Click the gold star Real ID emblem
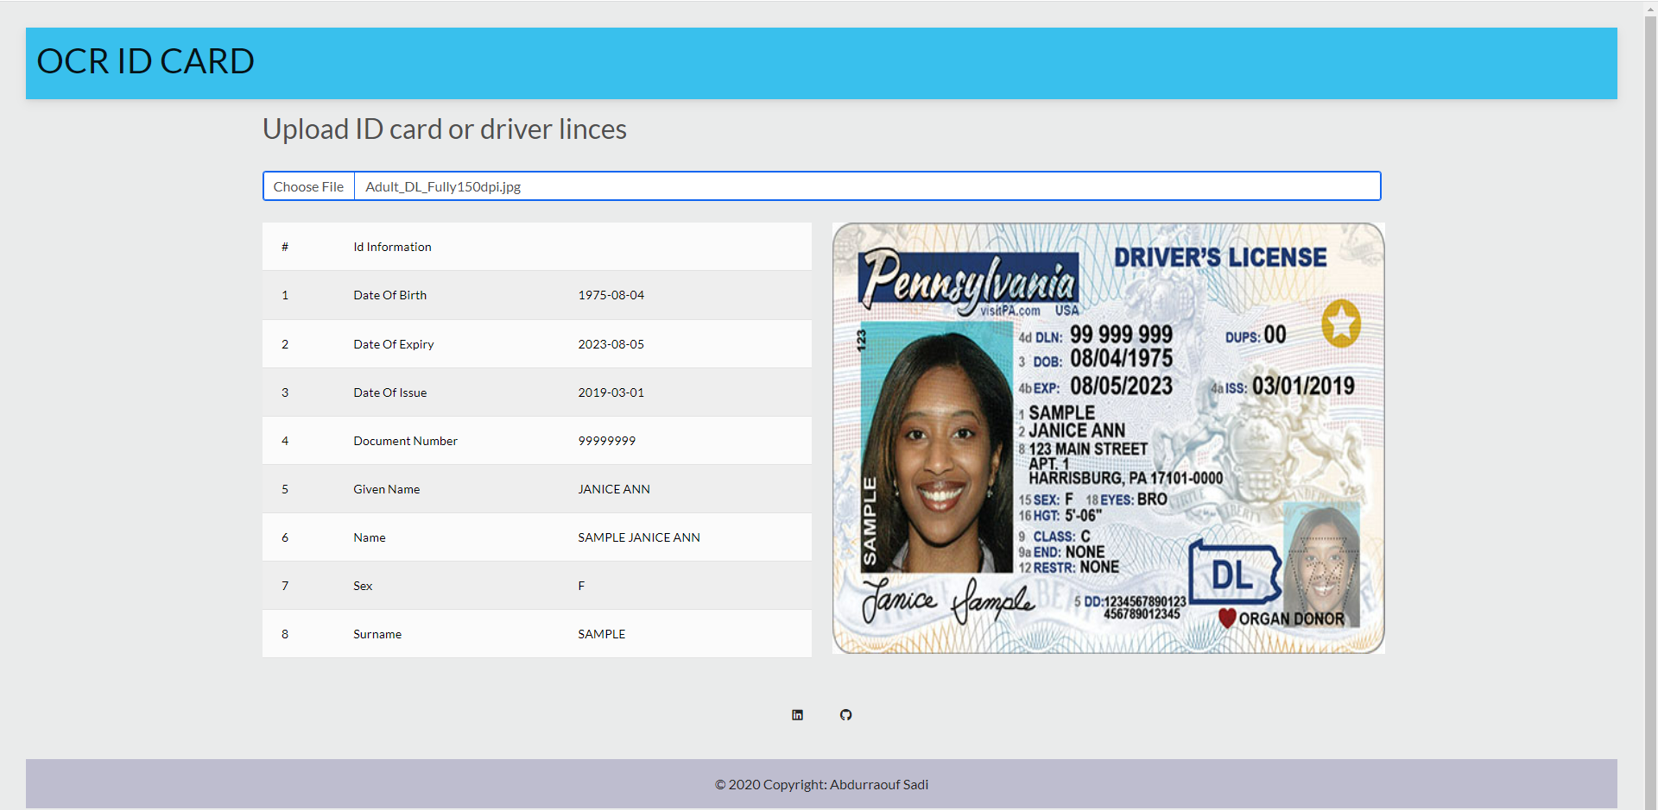The image size is (1658, 810). pos(1341,323)
